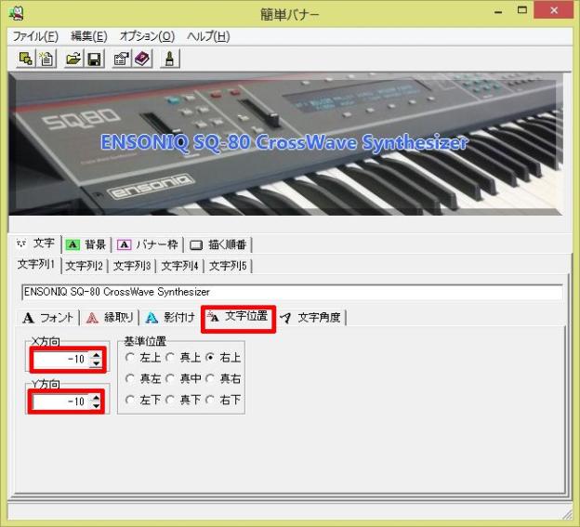The height and width of the screenshot is (527, 580).
Task: Click the properties settings toolbar icon
Action: click(x=122, y=59)
